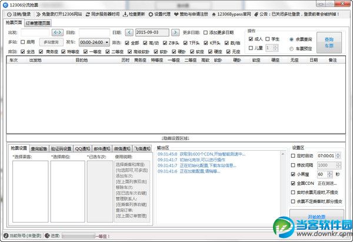353x242 pixels.
Task: Click the 出发 station input field
Action: pos(35,32)
